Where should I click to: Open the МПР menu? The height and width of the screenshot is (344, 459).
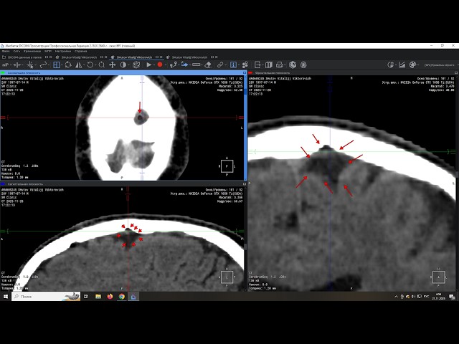[48, 51]
